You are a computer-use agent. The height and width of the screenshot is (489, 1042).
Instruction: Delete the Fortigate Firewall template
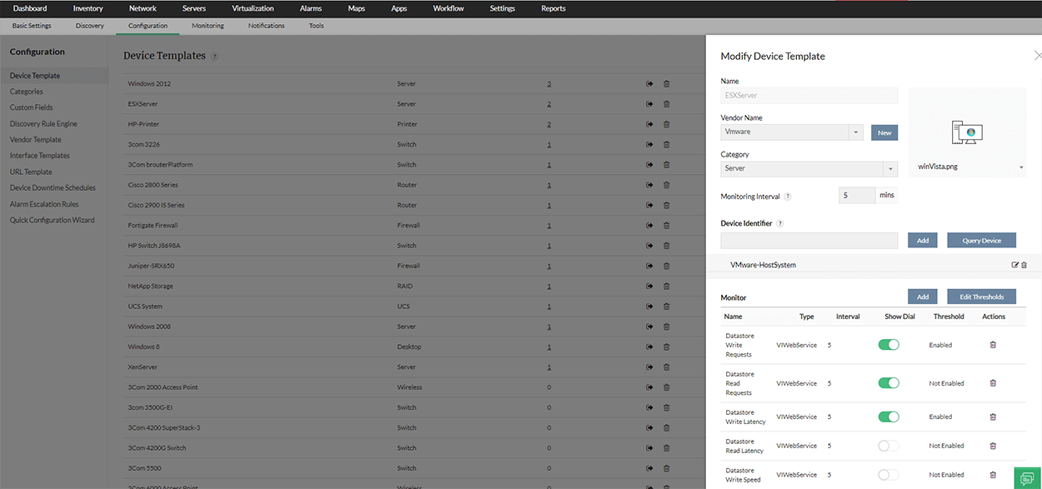[665, 225]
